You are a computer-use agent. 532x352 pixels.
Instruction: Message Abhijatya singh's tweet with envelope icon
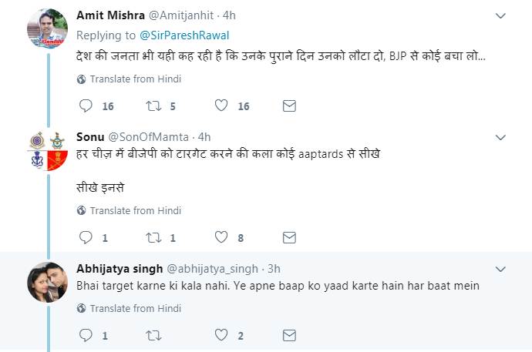290,335
